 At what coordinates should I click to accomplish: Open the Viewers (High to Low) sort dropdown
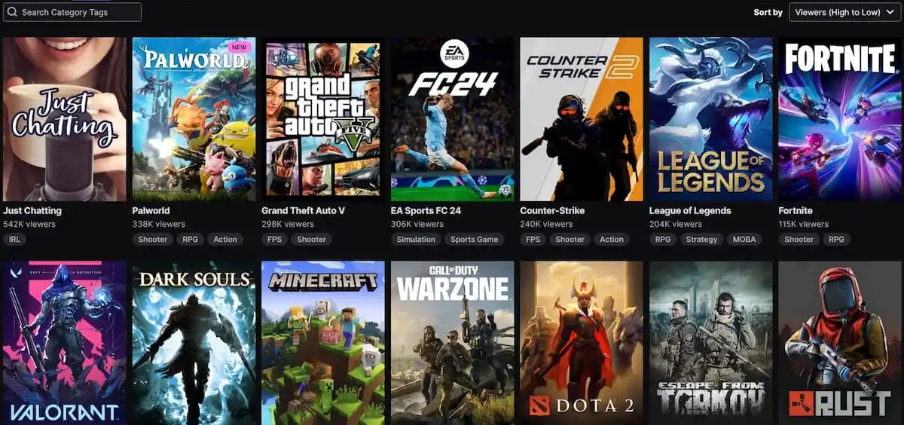[x=844, y=12]
